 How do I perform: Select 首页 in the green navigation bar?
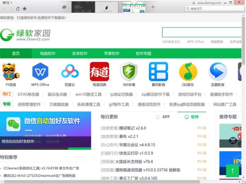point(16,53)
